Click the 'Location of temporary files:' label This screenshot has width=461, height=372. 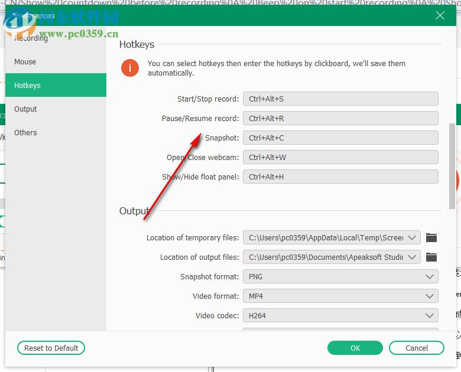point(193,237)
